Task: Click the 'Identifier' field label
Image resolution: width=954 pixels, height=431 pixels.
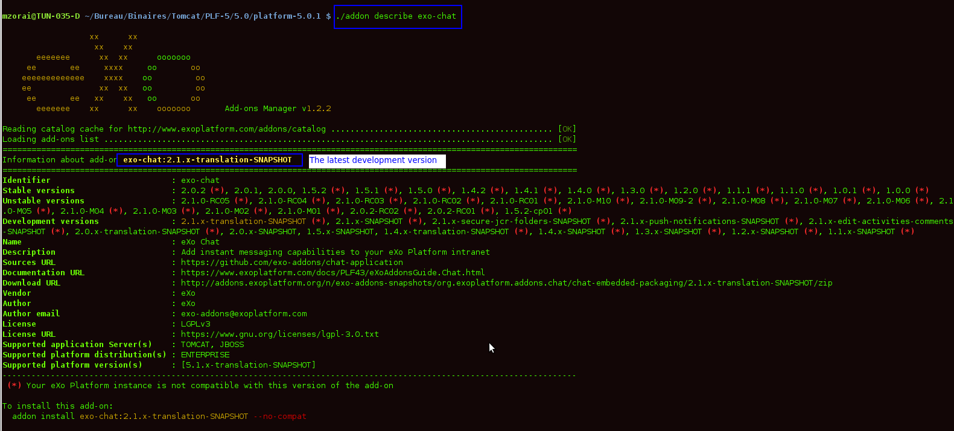Action: [x=27, y=180]
